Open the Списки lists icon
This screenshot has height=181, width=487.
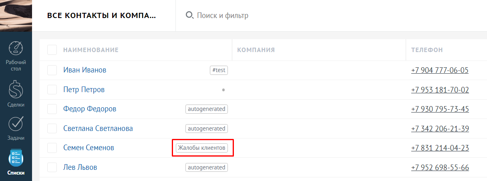click(x=16, y=159)
